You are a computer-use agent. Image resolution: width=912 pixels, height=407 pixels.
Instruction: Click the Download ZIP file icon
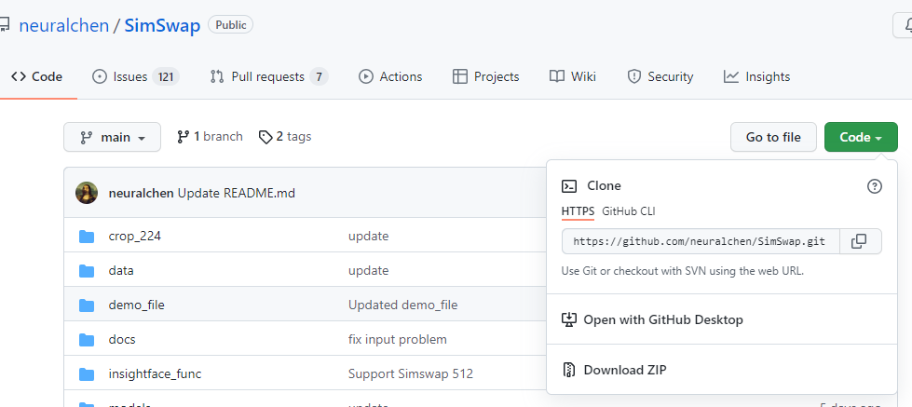570,370
